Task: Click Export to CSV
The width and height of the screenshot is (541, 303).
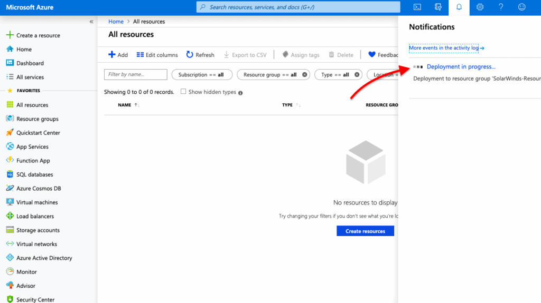Action: click(245, 55)
